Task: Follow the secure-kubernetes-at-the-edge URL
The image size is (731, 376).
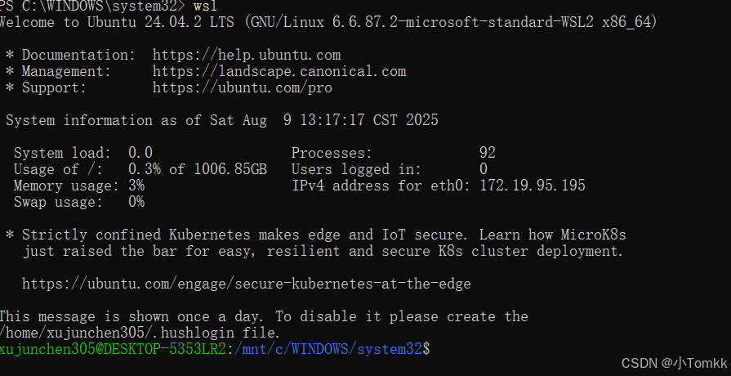Action: point(246,284)
